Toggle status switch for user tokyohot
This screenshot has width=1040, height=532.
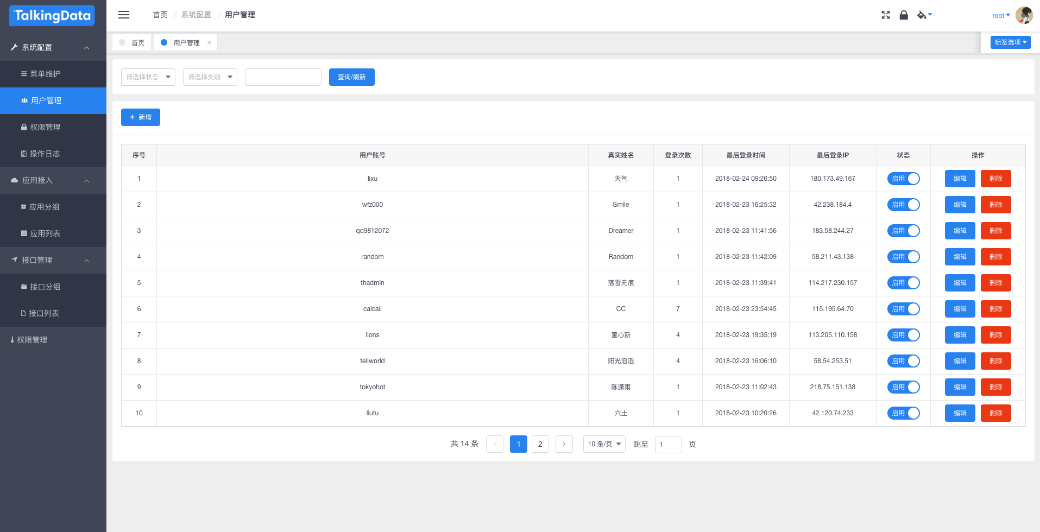click(903, 387)
